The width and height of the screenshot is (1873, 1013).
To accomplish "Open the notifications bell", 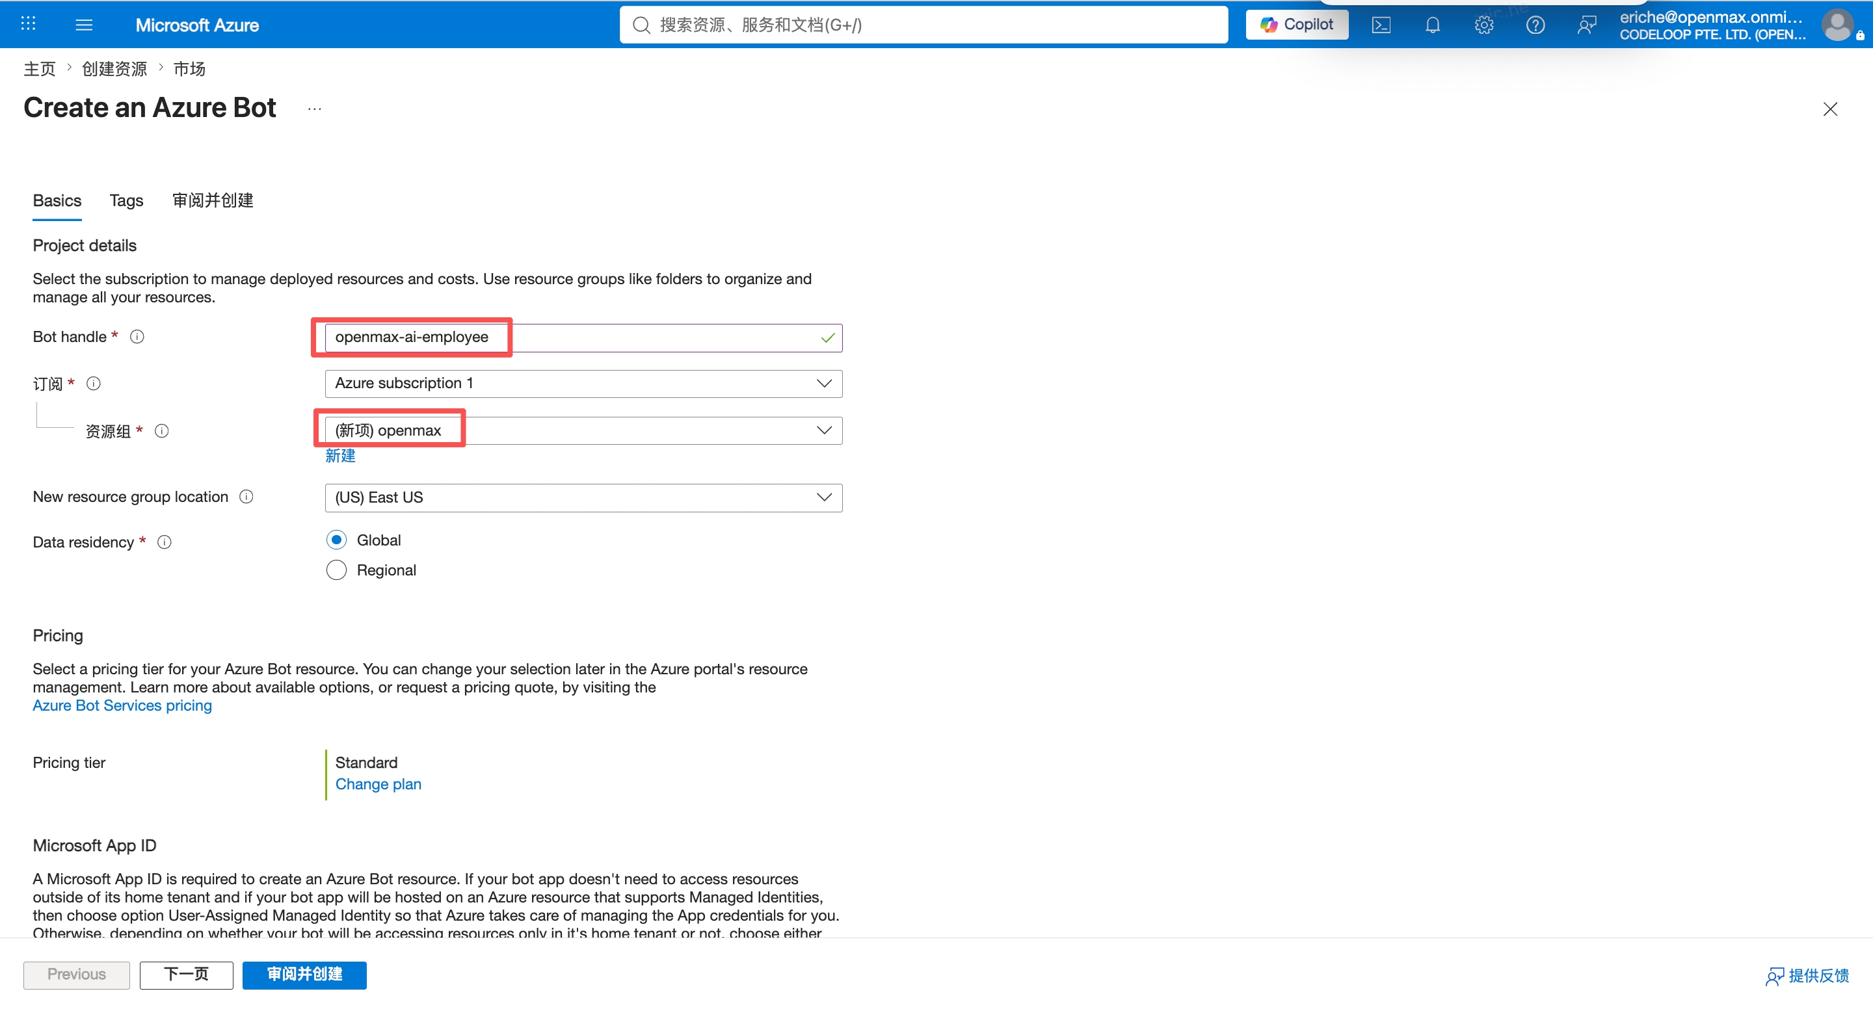I will click(x=1432, y=25).
